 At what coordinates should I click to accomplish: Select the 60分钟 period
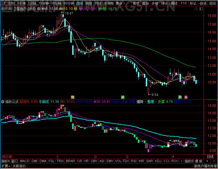coord(69,3)
